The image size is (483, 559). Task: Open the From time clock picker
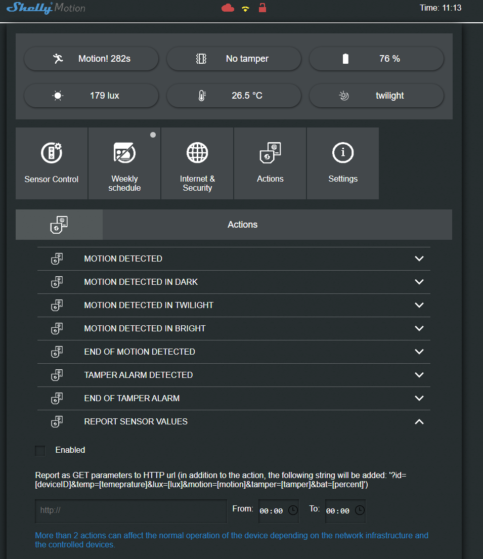[x=293, y=510]
